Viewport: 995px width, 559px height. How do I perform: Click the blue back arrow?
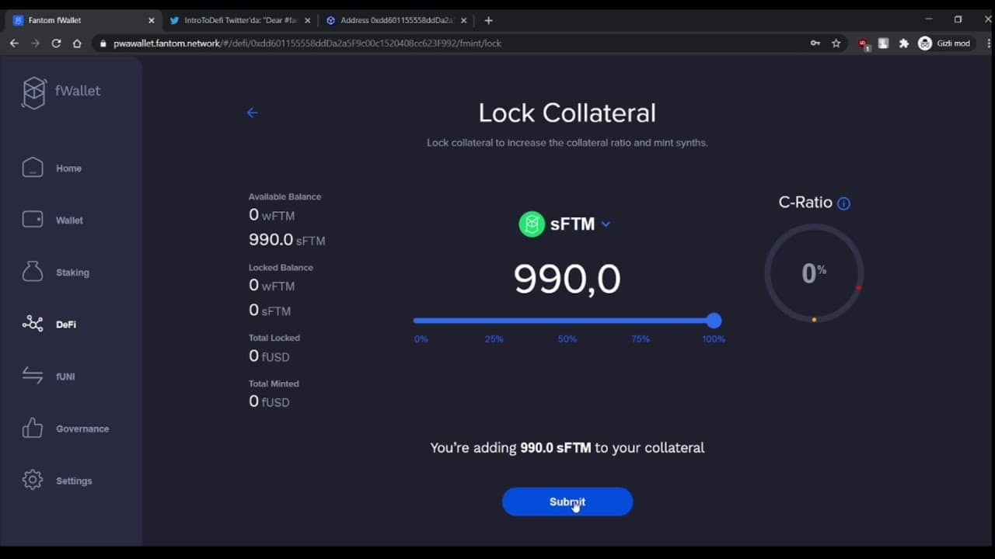pyautogui.click(x=252, y=113)
